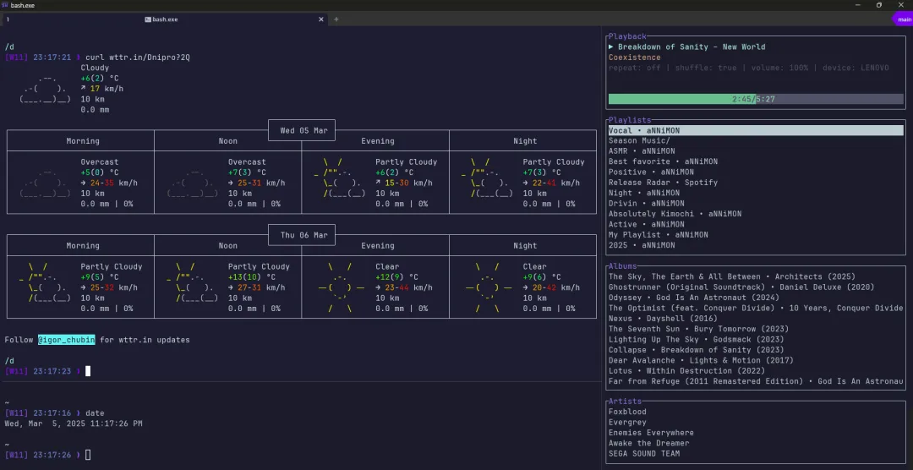
Task: Click the bash.exe title bar icon
Action: 5,5
